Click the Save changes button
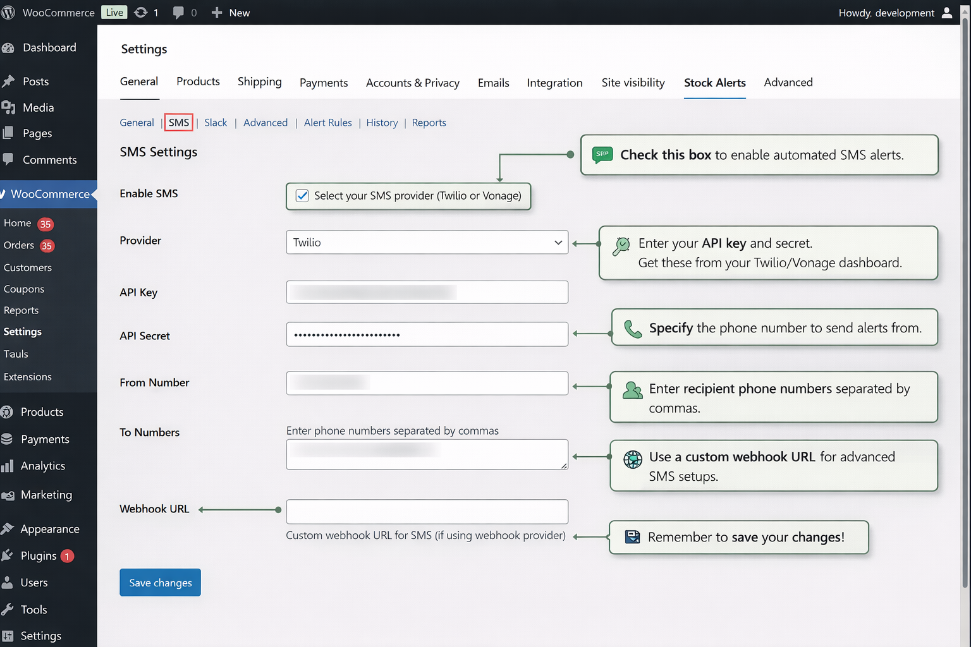 pyautogui.click(x=160, y=583)
